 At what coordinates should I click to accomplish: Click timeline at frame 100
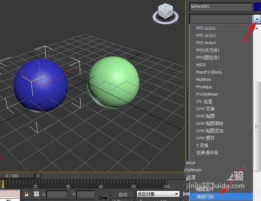167,186
